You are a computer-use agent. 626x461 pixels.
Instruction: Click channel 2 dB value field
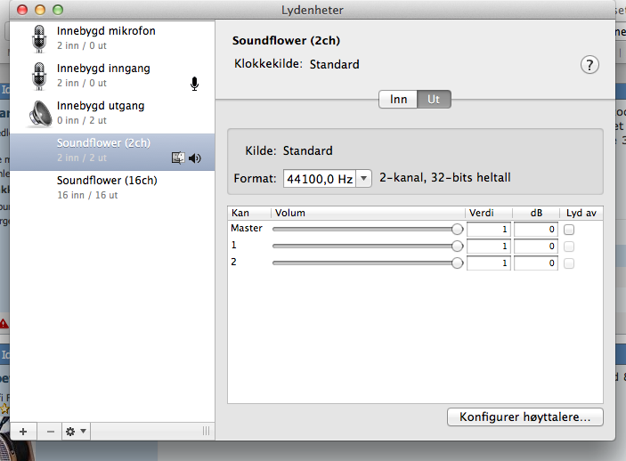pos(536,263)
